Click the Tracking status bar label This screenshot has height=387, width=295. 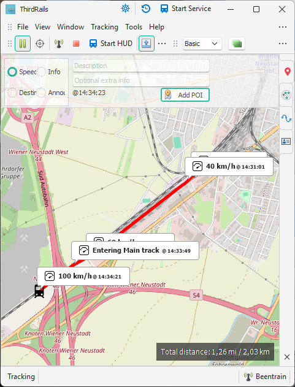[21, 377]
